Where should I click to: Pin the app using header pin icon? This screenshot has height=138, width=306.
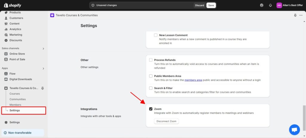[295, 15]
